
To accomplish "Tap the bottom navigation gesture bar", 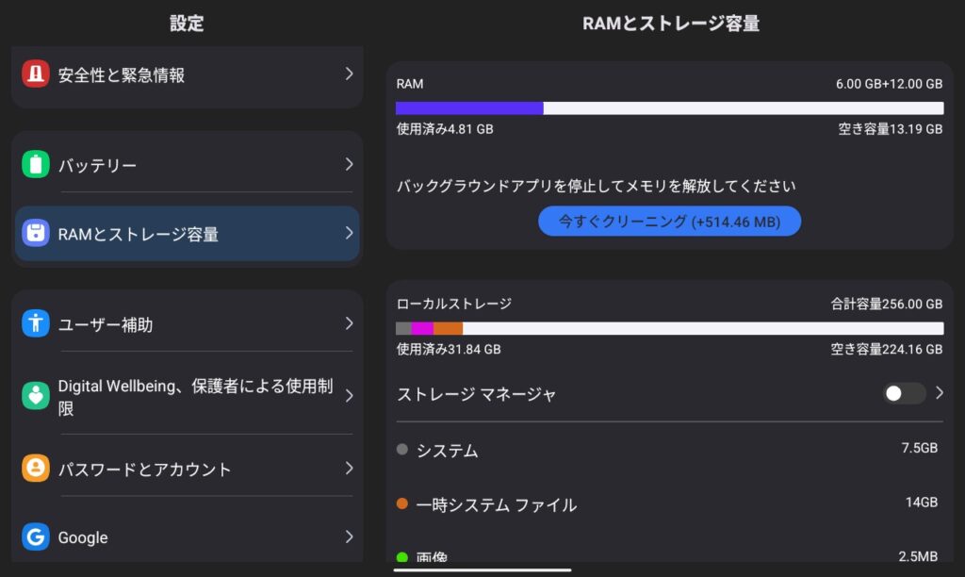I will [x=482, y=569].
